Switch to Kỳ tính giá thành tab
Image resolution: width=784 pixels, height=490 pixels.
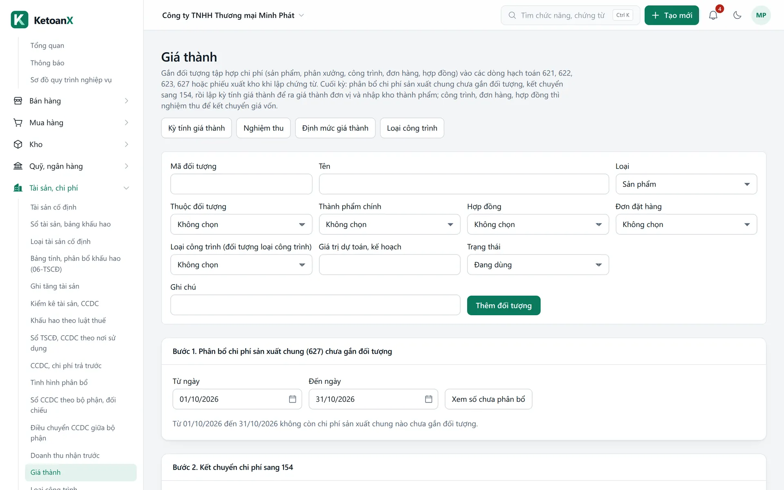tap(196, 128)
